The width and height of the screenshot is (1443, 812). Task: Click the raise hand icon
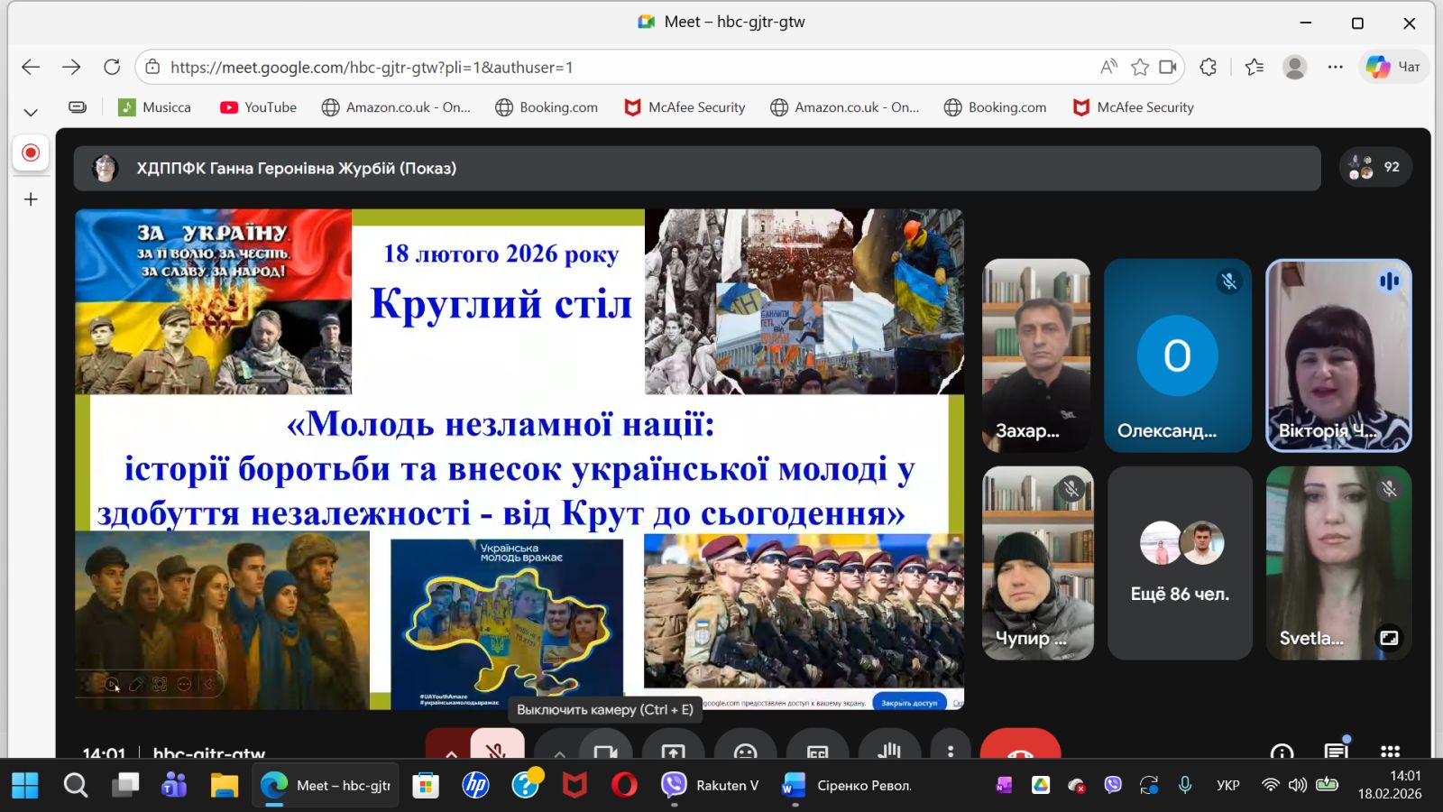tap(889, 750)
